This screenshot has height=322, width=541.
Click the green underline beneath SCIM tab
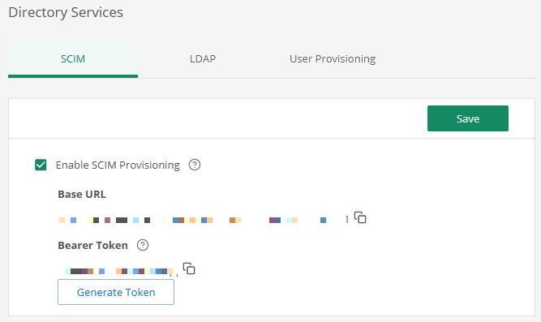tap(73, 76)
